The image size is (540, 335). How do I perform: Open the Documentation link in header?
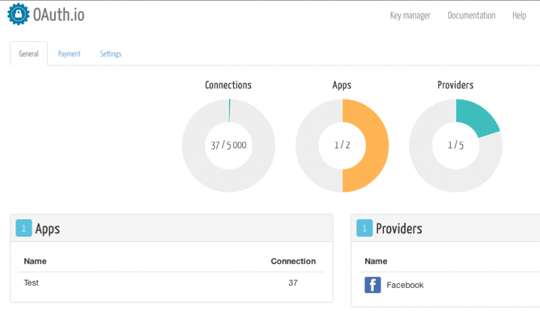coord(471,16)
